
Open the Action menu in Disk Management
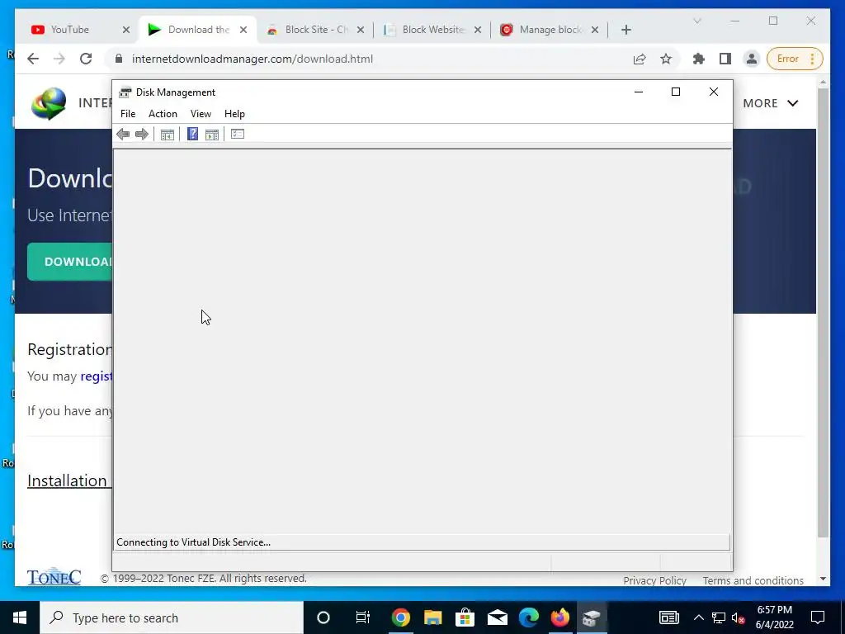(x=163, y=114)
